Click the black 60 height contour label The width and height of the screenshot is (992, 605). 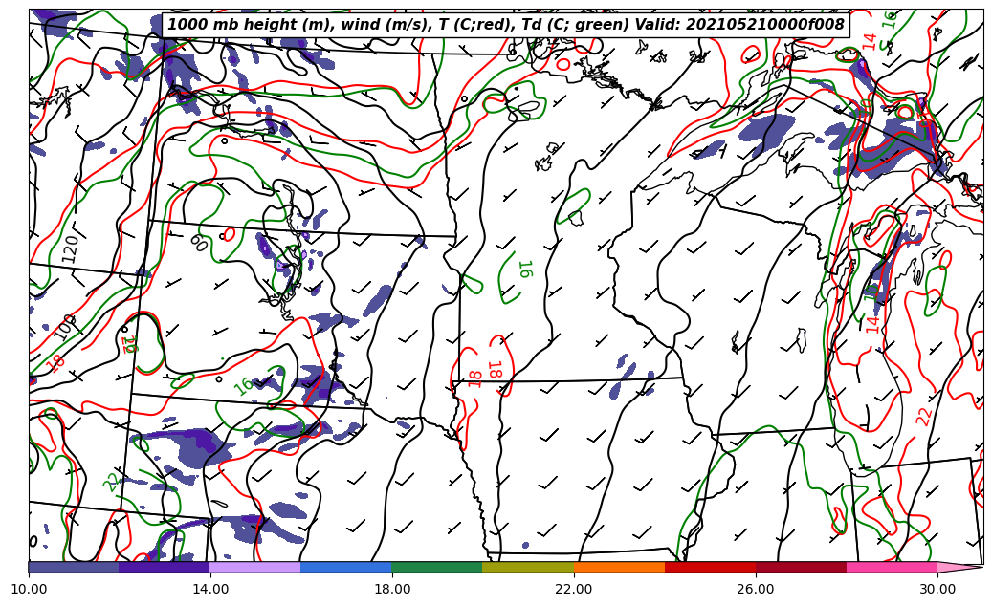click(199, 243)
